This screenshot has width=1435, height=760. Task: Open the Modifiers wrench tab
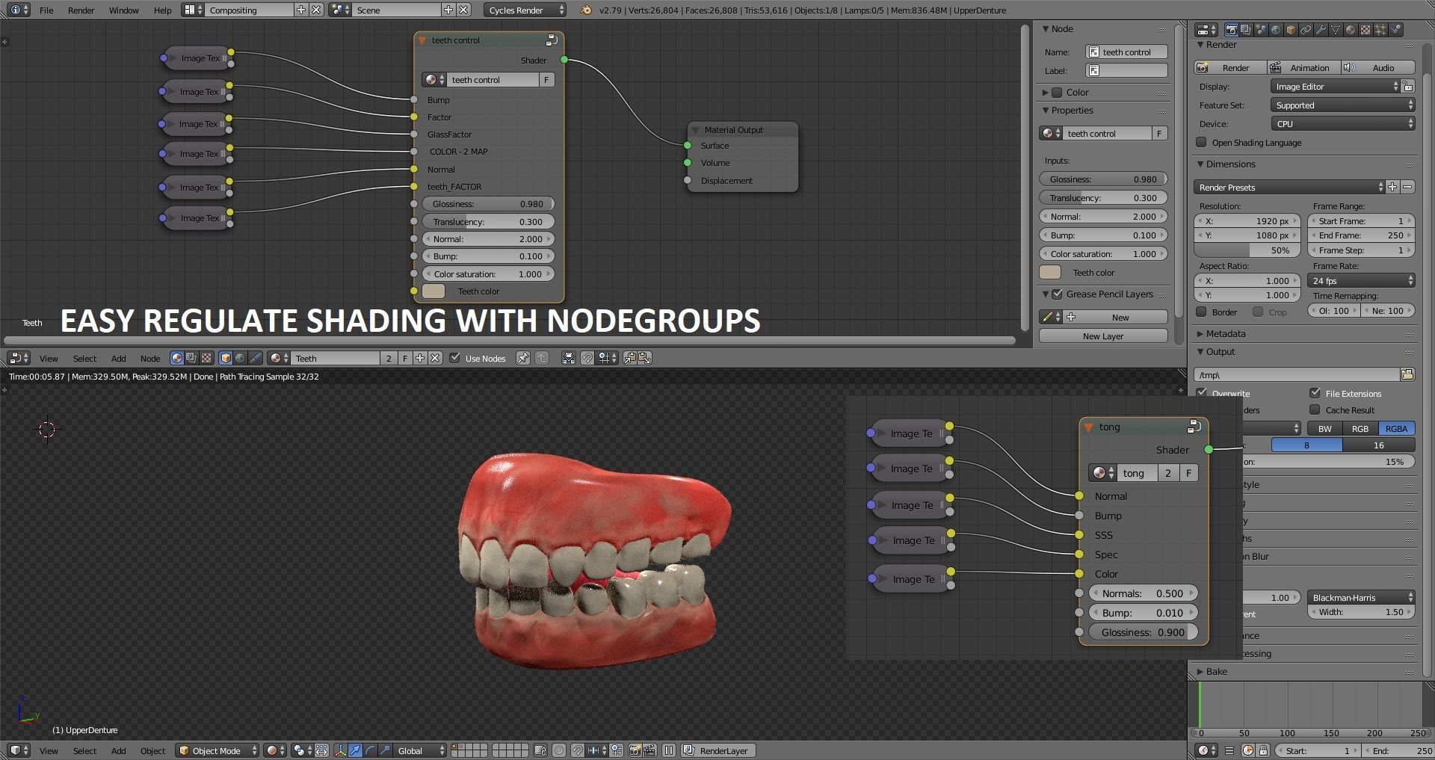[x=1321, y=30]
